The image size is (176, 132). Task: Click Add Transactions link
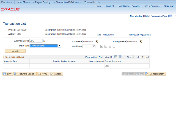click(105, 35)
